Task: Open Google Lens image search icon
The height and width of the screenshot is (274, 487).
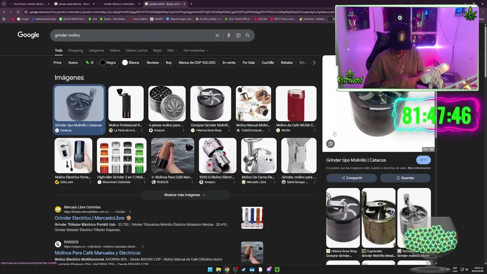Action: 238,35
